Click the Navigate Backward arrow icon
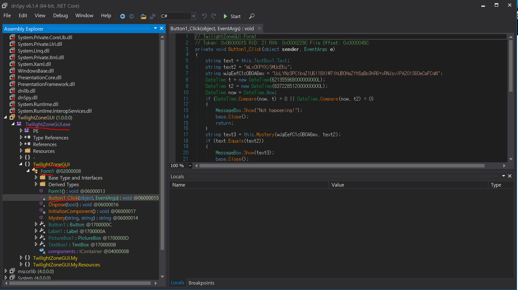 (x=123, y=16)
